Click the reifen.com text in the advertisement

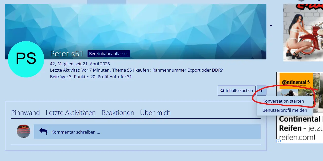297,137
